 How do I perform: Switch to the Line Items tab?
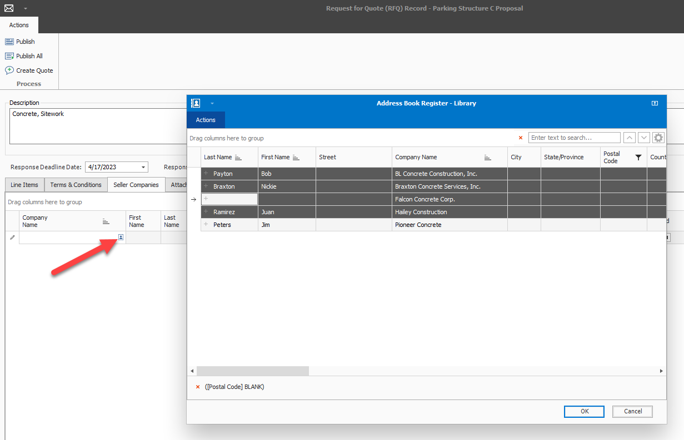pos(24,185)
